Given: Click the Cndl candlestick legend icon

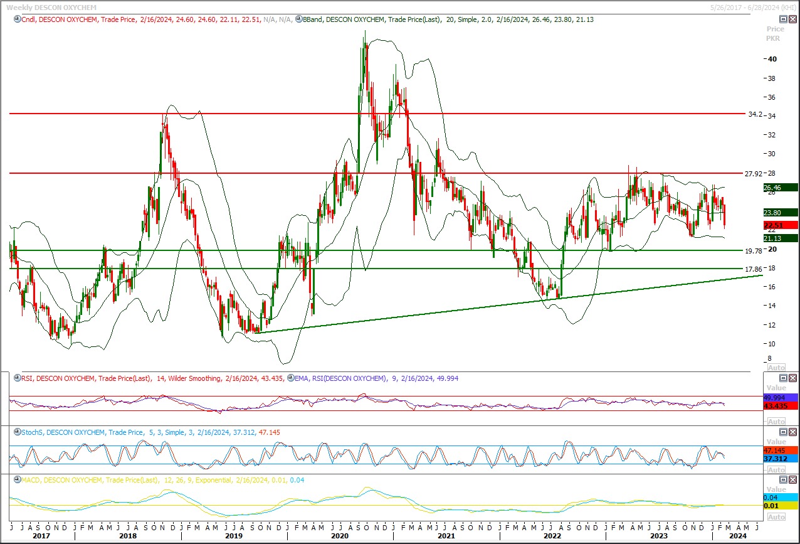Looking at the screenshot, I should (x=16, y=19).
